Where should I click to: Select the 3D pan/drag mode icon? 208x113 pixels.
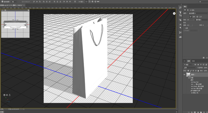[93, 2]
